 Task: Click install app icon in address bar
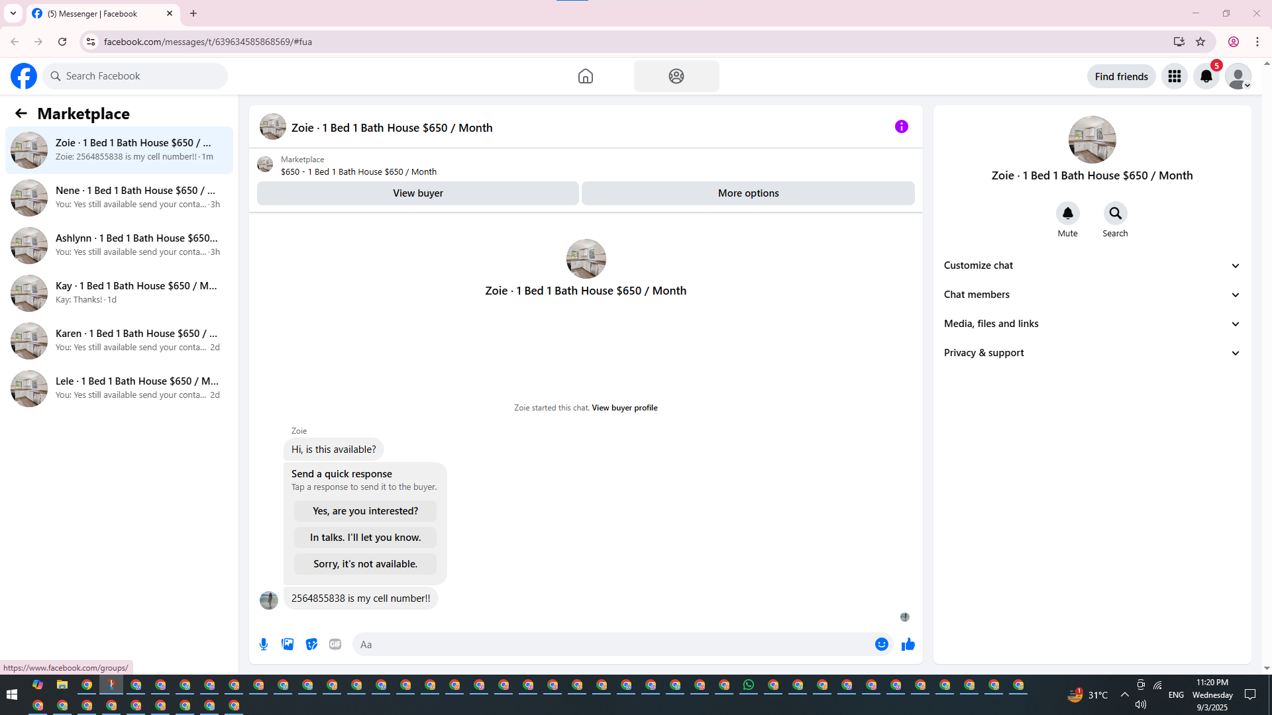pos(1179,42)
